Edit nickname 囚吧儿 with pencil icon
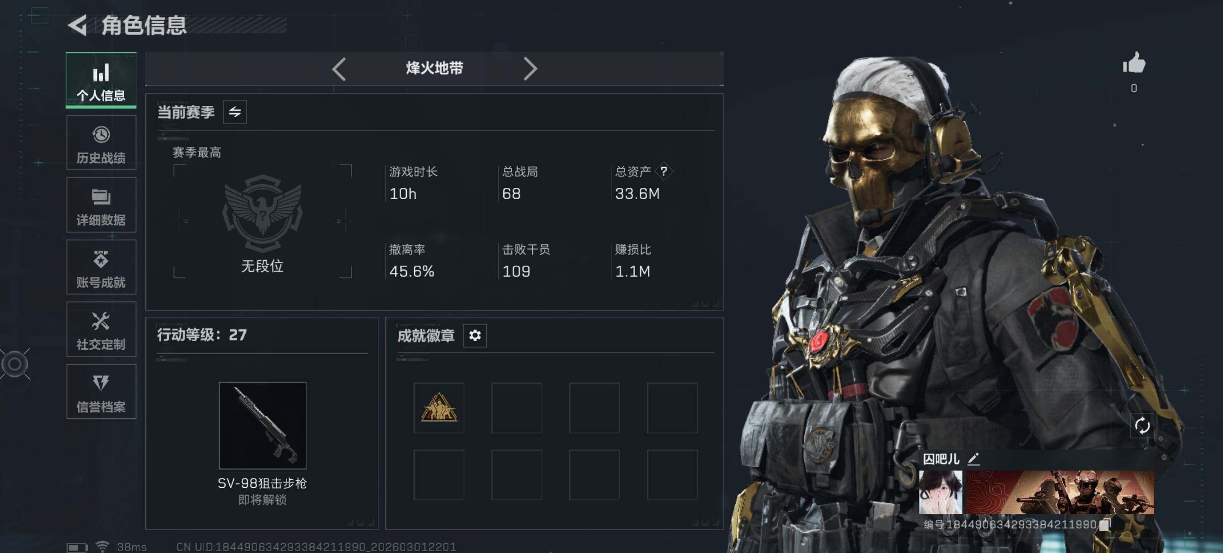This screenshot has height=553, width=1223. coord(973,458)
